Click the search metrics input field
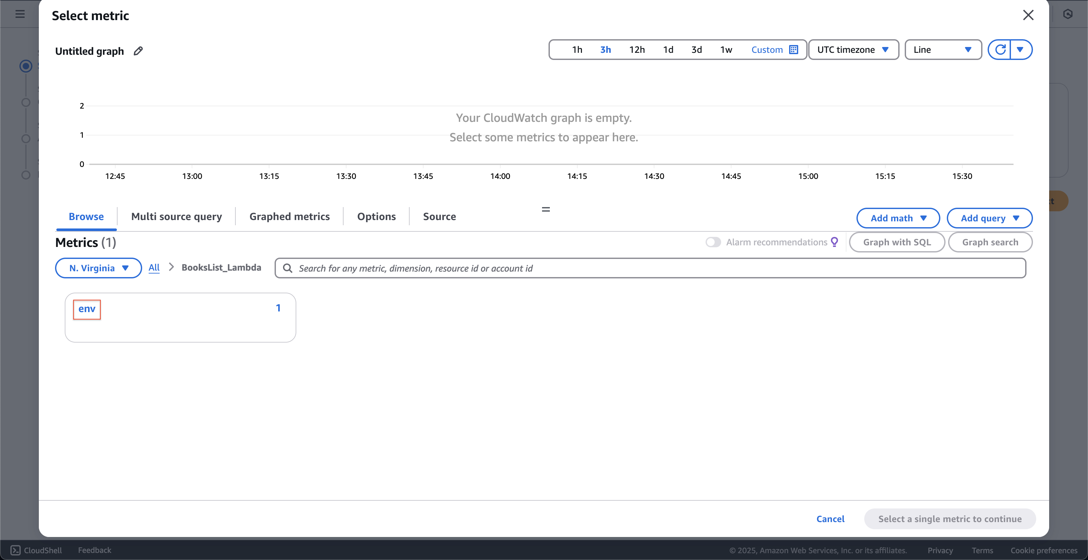 pos(651,268)
